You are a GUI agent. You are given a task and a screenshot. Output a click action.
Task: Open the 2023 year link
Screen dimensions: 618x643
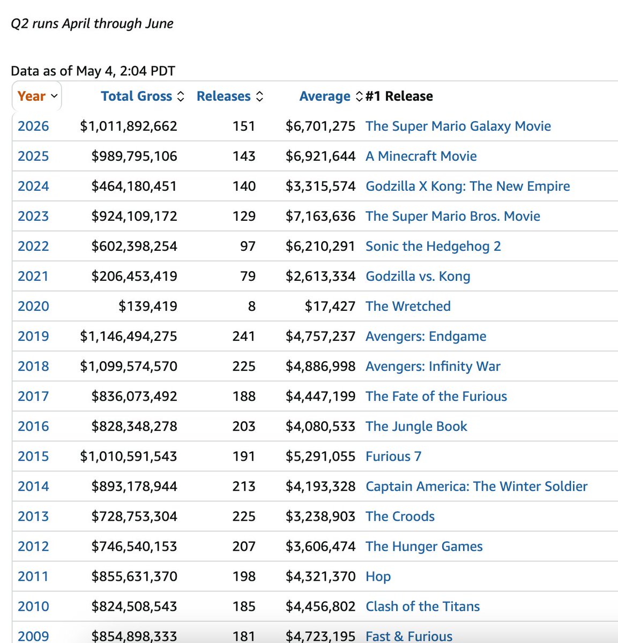click(33, 216)
